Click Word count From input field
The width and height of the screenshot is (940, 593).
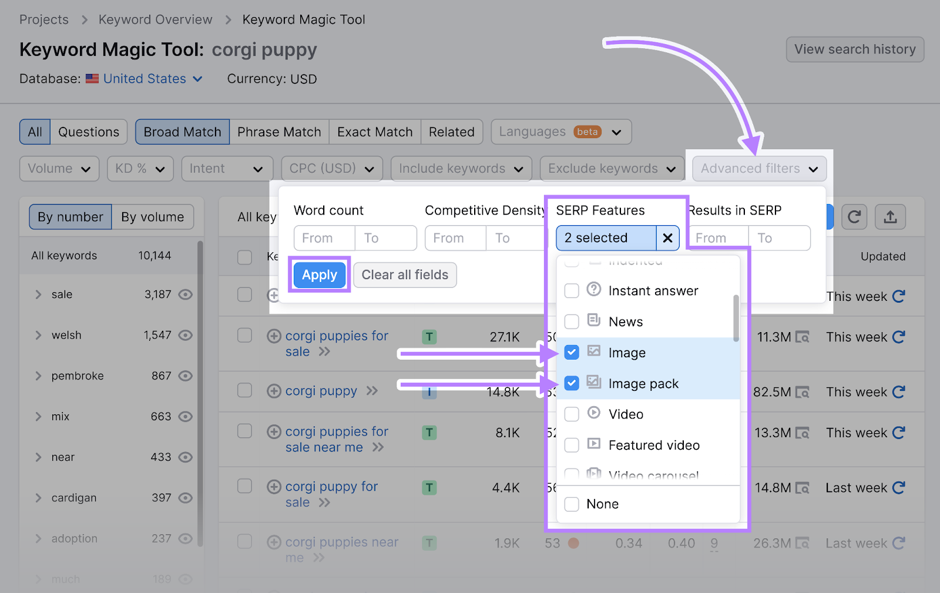pos(324,238)
